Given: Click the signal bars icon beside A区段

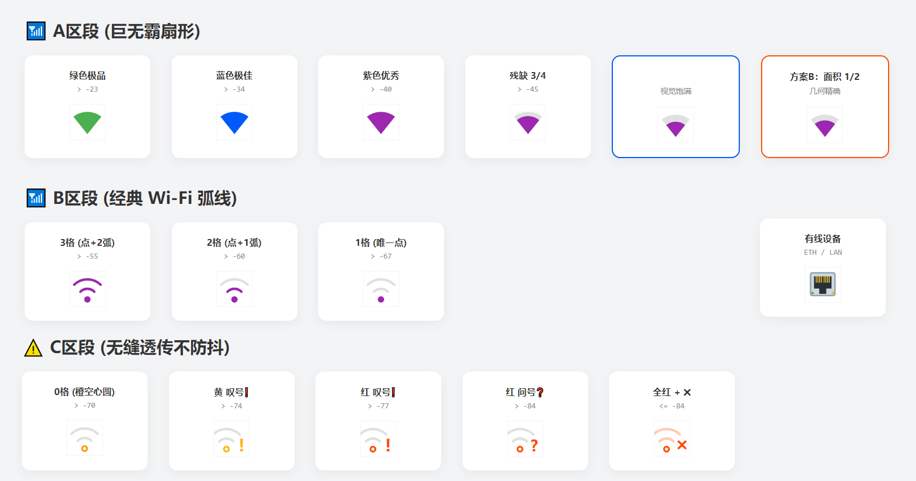Looking at the screenshot, I should coord(36,31).
